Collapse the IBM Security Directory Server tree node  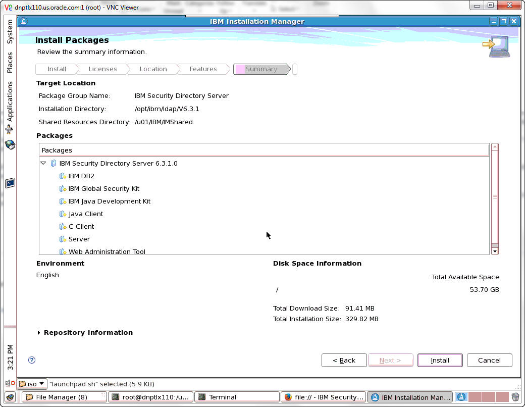click(43, 163)
